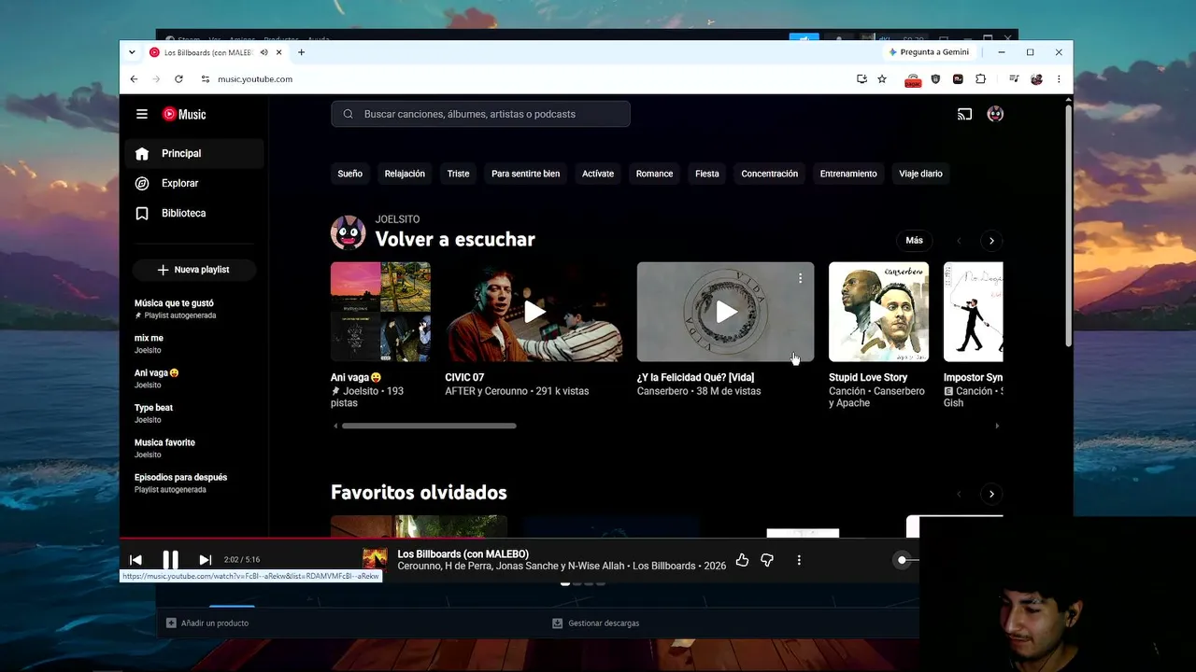Open the Biblioteca section
This screenshot has width=1196, height=672.
[x=194, y=213]
